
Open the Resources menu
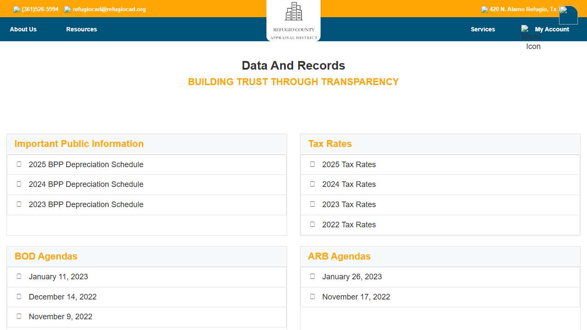pos(82,29)
